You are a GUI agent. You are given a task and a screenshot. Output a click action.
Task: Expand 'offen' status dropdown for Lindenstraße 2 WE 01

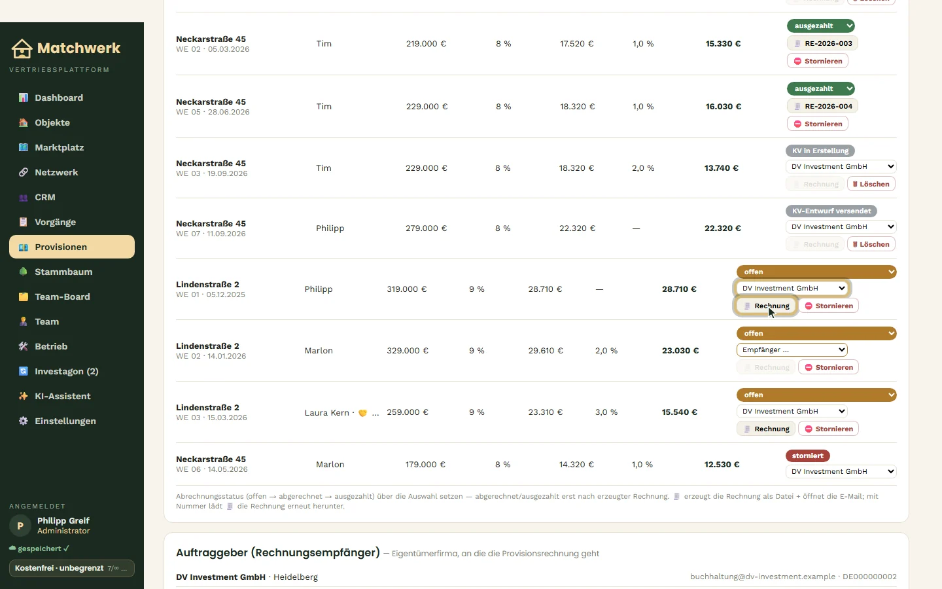point(816,272)
